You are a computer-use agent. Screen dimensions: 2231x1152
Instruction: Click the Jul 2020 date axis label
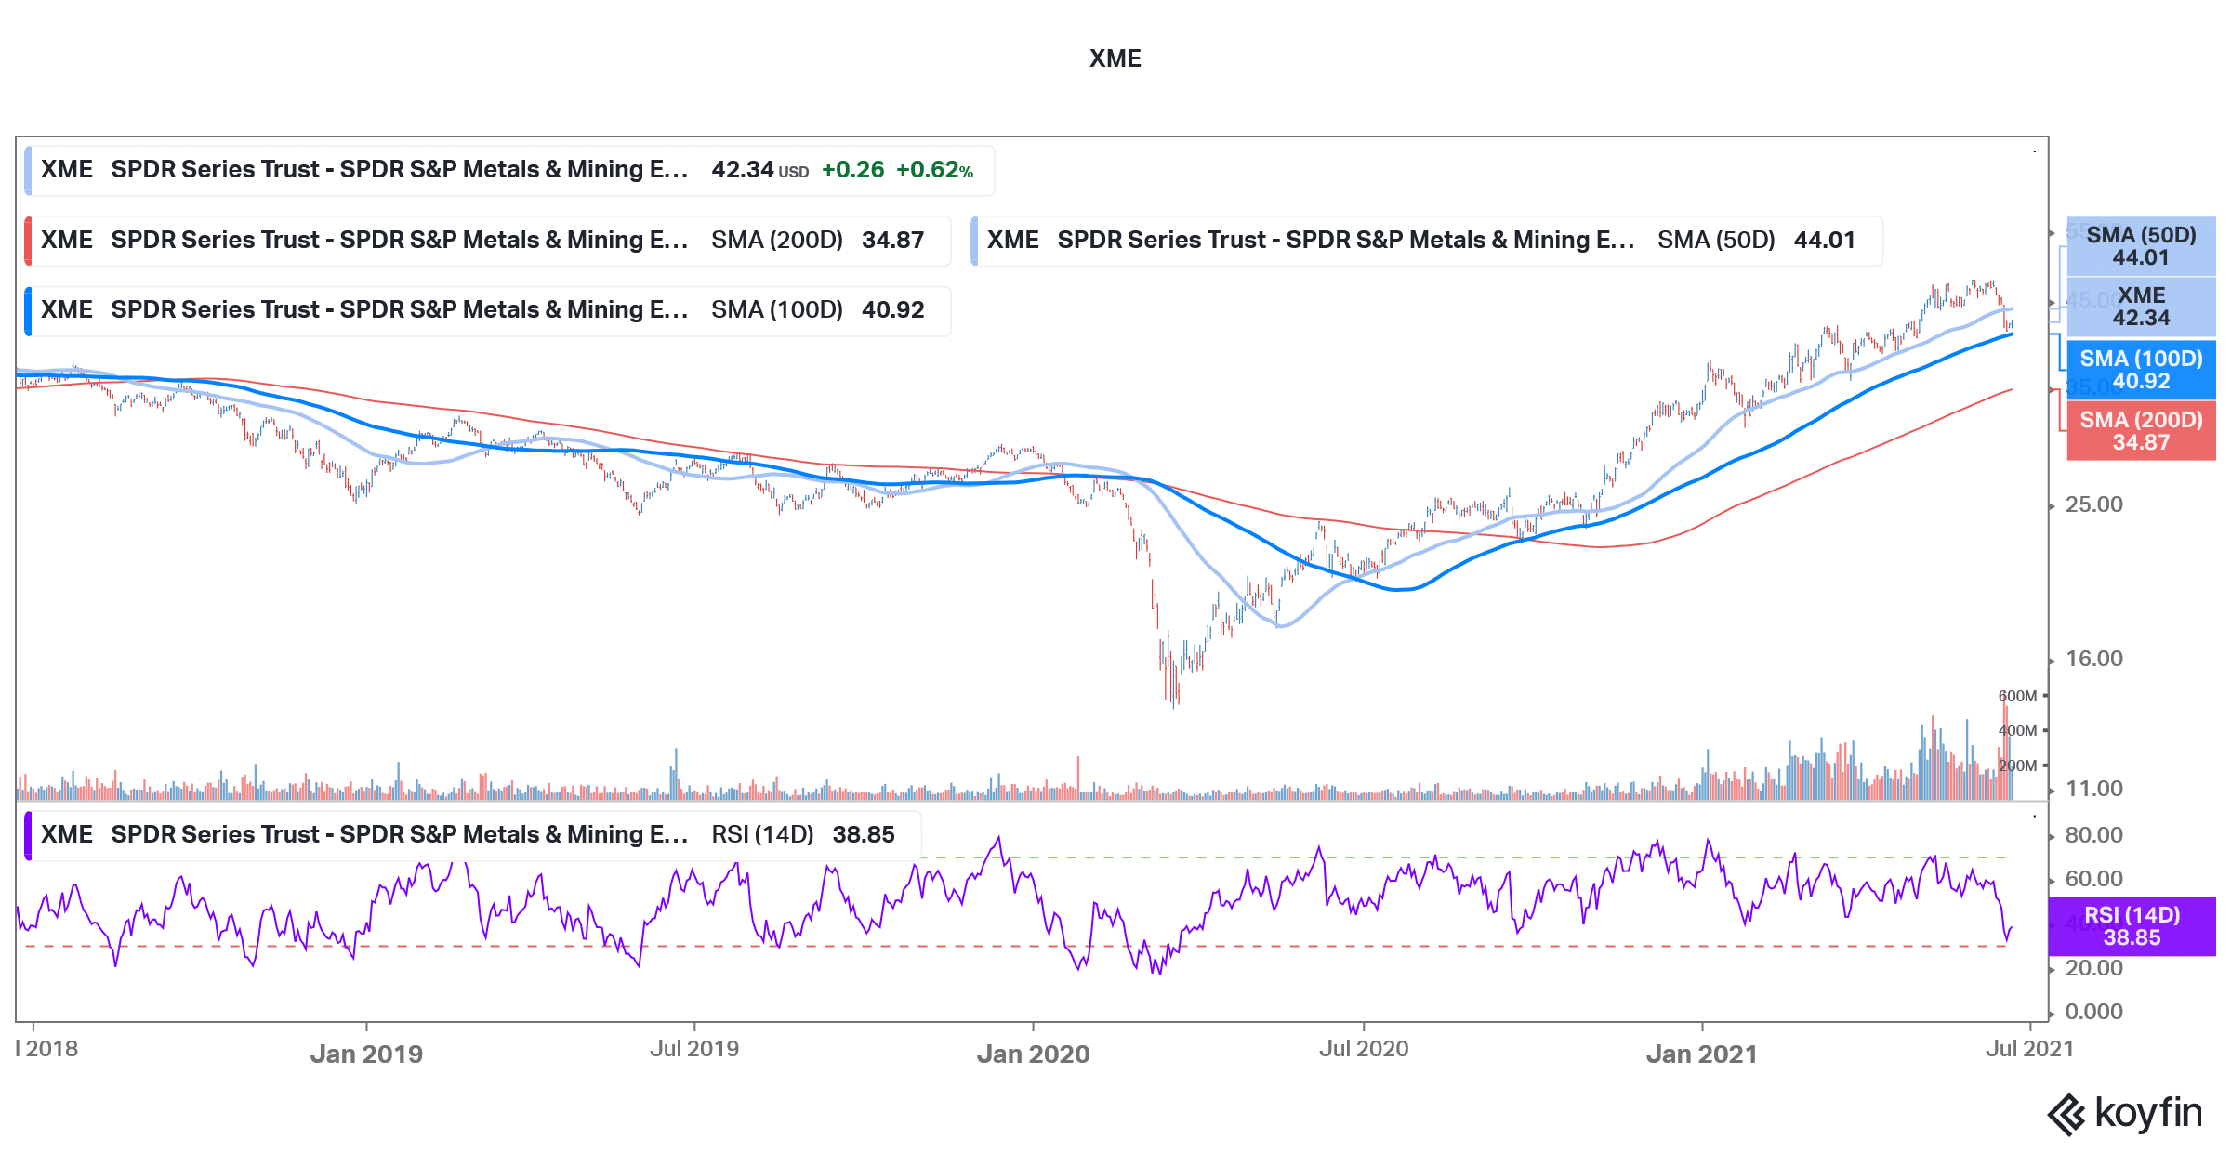(x=1364, y=1049)
